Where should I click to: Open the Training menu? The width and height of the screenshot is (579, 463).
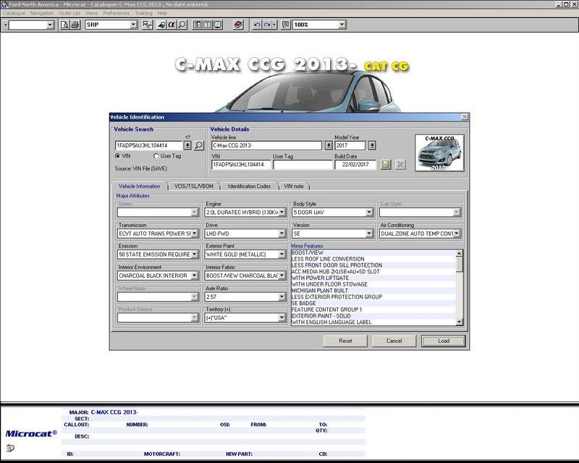[143, 13]
